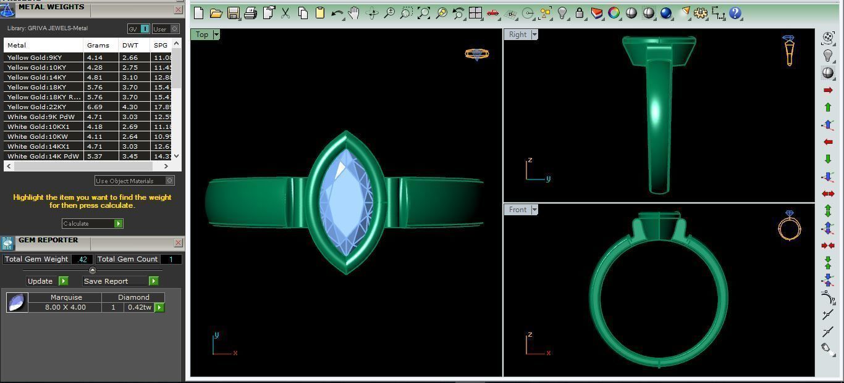Click the Undo view change icon
This screenshot has width=844, height=383.
(458, 13)
